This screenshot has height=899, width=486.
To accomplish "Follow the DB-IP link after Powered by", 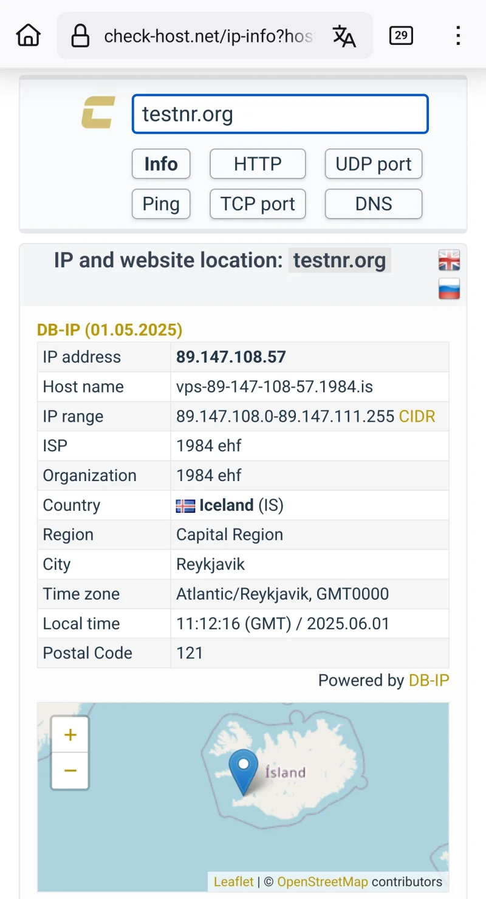I will [429, 680].
